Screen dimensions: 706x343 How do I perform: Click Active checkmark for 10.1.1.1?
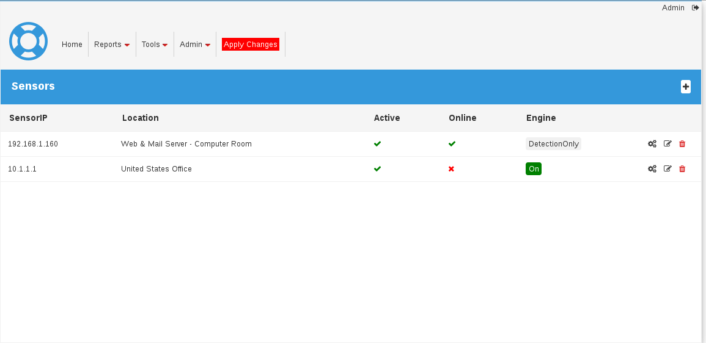[377, 169]
